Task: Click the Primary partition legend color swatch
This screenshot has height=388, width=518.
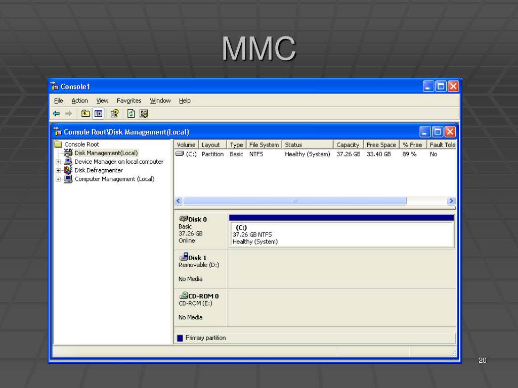Action: coord(180,338)
